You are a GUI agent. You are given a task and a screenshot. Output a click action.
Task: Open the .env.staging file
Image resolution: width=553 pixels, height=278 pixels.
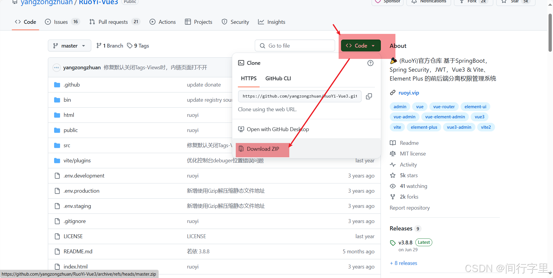coord(77,206)
